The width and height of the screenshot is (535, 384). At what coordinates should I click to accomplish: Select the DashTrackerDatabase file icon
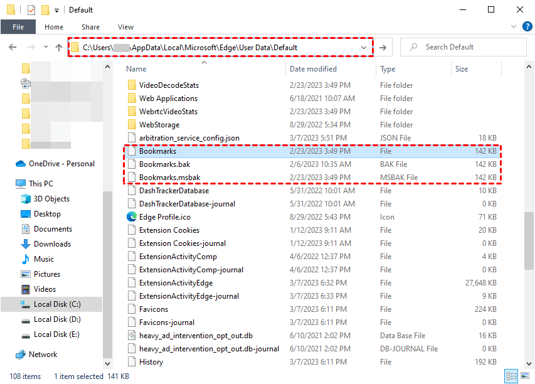tap(132, 191)
